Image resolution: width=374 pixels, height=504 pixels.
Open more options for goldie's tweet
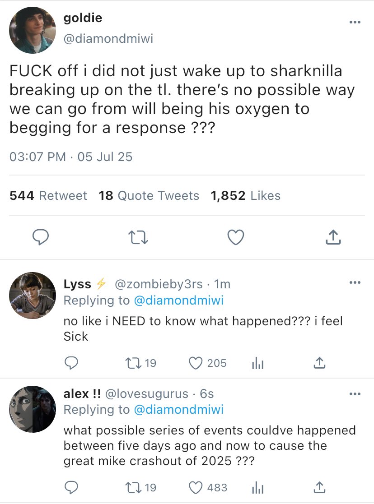(355, 23)
